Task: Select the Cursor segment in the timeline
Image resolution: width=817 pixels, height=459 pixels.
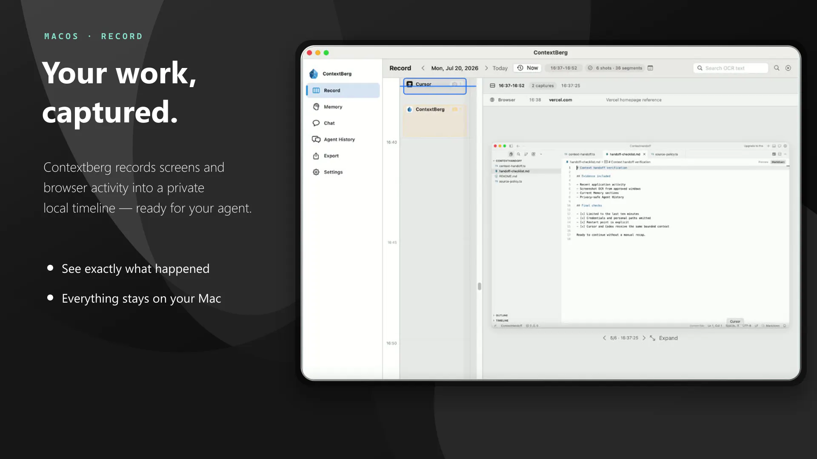Action: 435,86
